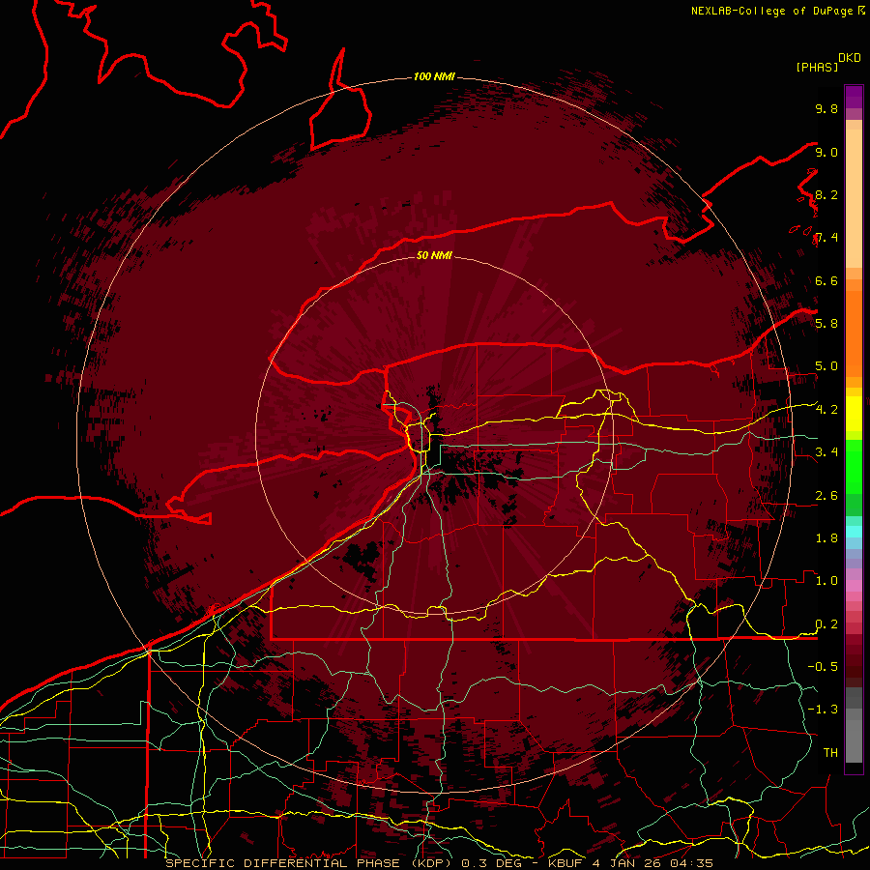Click the TH threshold label on scale
Screen dimensions: 870x870
tap(830, 753)
